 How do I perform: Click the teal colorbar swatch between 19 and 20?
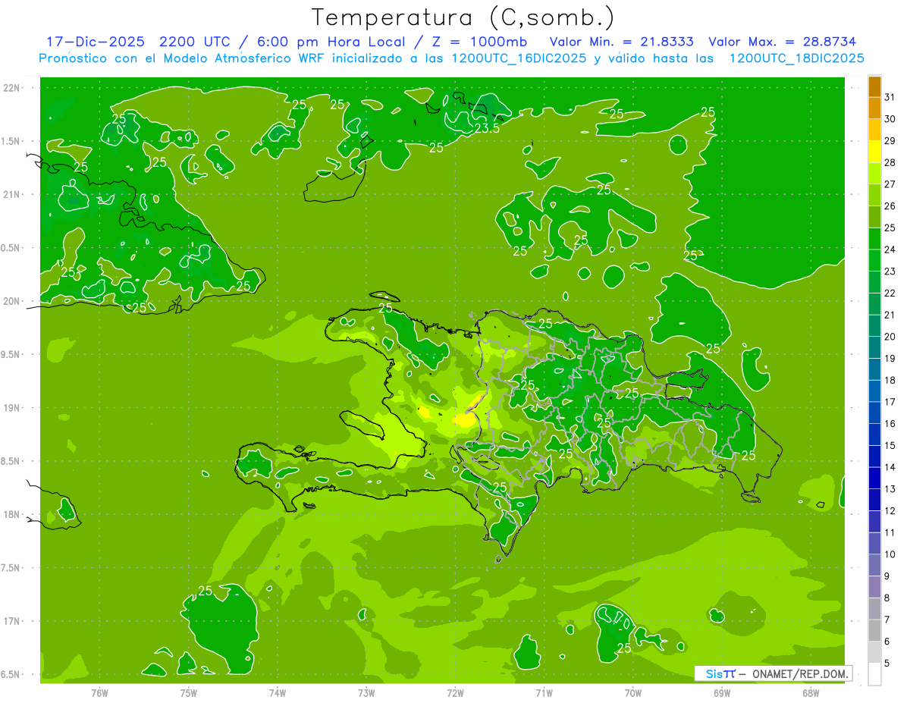coord(874,348)
